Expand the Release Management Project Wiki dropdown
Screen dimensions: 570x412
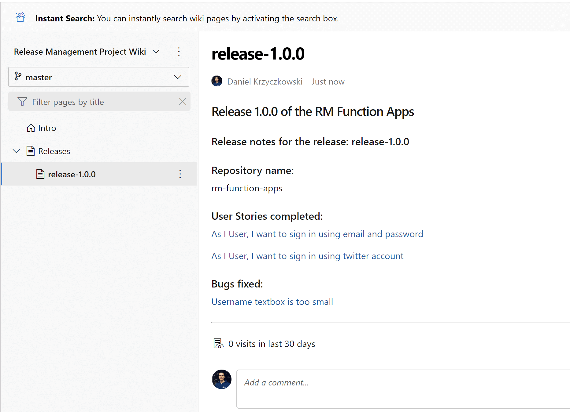pos(156,52)
